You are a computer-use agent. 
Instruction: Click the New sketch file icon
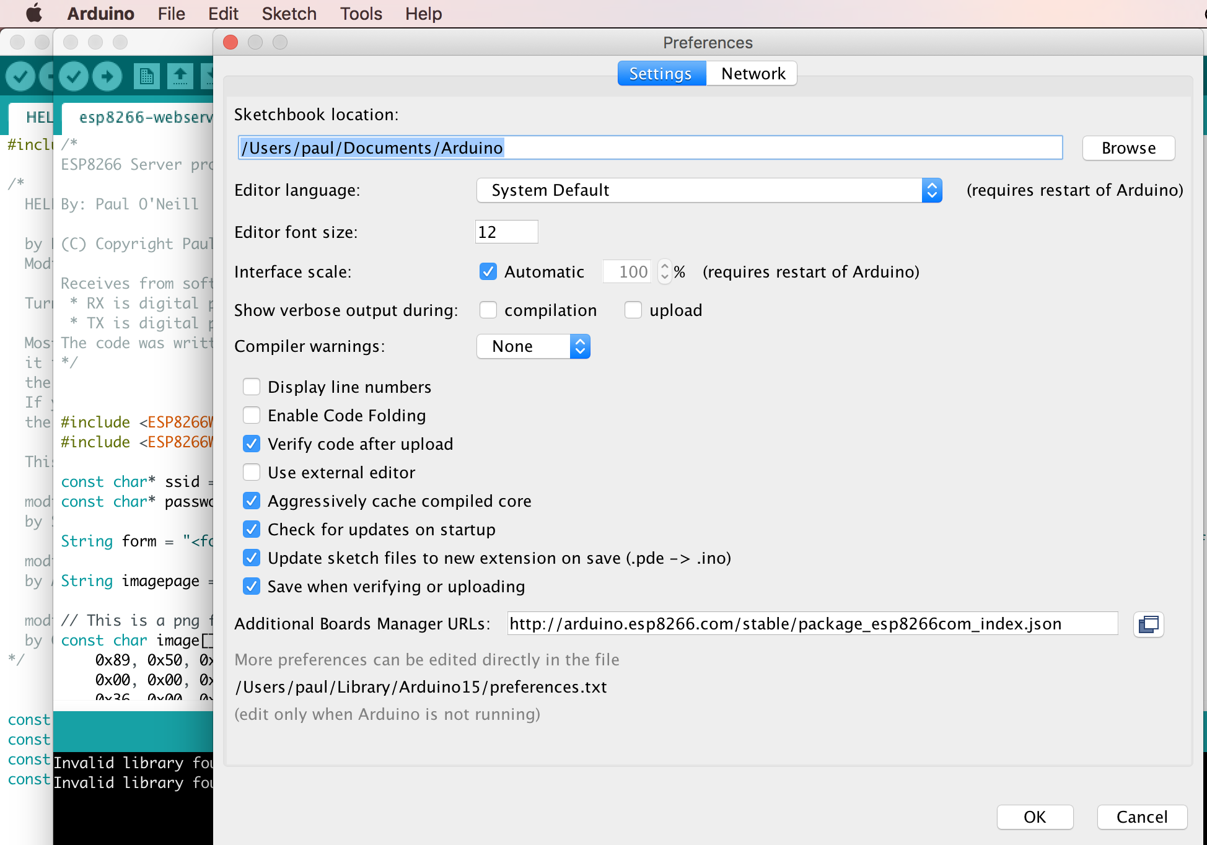pyautogui.click(x=147, y=76)
